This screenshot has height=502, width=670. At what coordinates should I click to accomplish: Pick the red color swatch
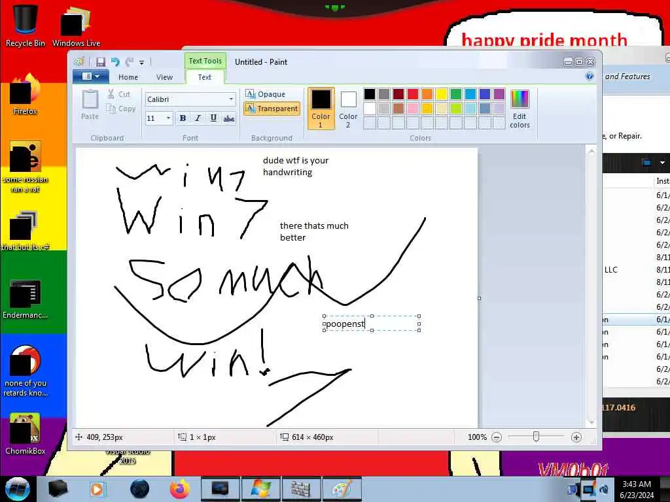pyautogui.click(x=413, y=94)
